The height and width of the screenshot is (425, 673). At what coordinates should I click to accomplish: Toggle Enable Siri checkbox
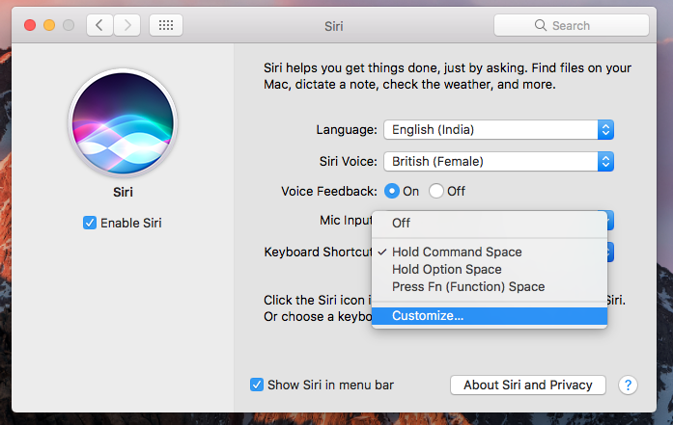pyautogui.click(x=90, y=223)
